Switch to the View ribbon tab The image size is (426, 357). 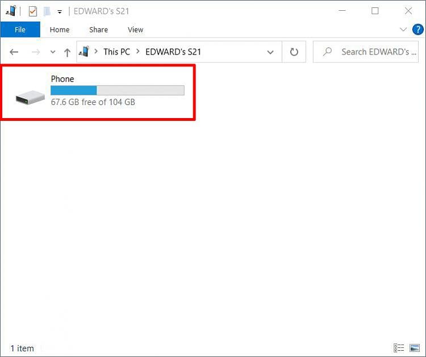pos(135,30)
